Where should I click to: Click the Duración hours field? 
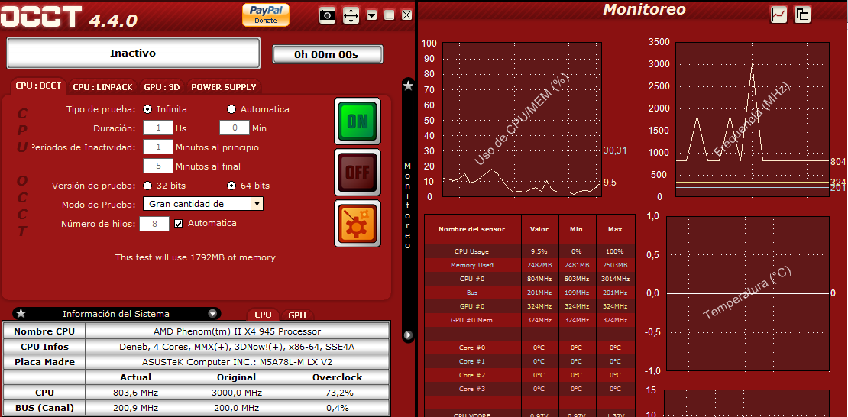[x=158, y=128]
